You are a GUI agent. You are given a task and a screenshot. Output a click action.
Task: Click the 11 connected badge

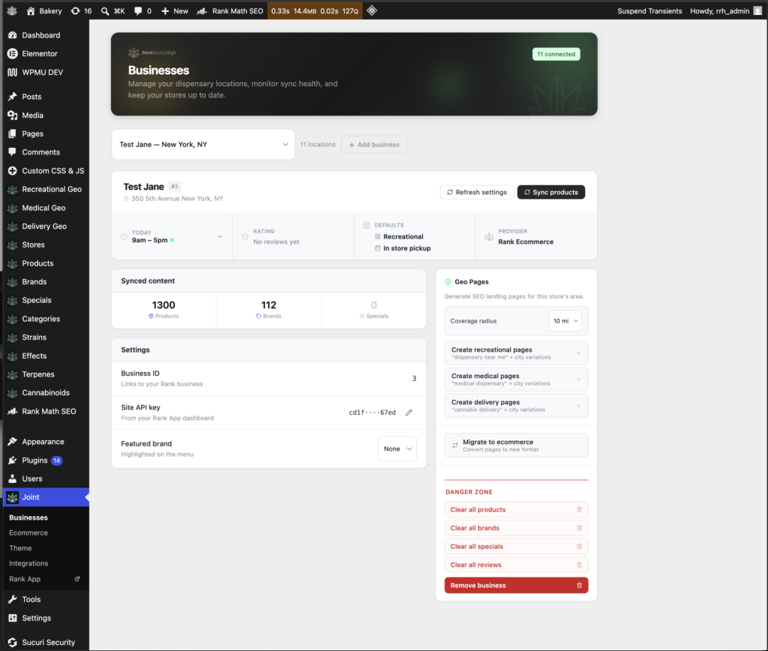556,54
